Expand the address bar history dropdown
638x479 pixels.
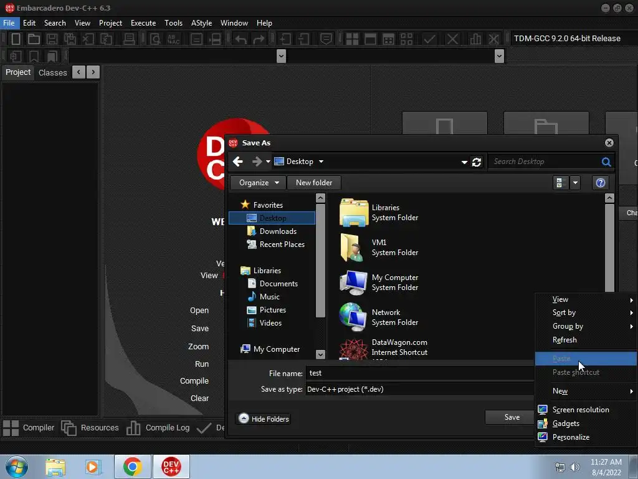tap(464, 162)
